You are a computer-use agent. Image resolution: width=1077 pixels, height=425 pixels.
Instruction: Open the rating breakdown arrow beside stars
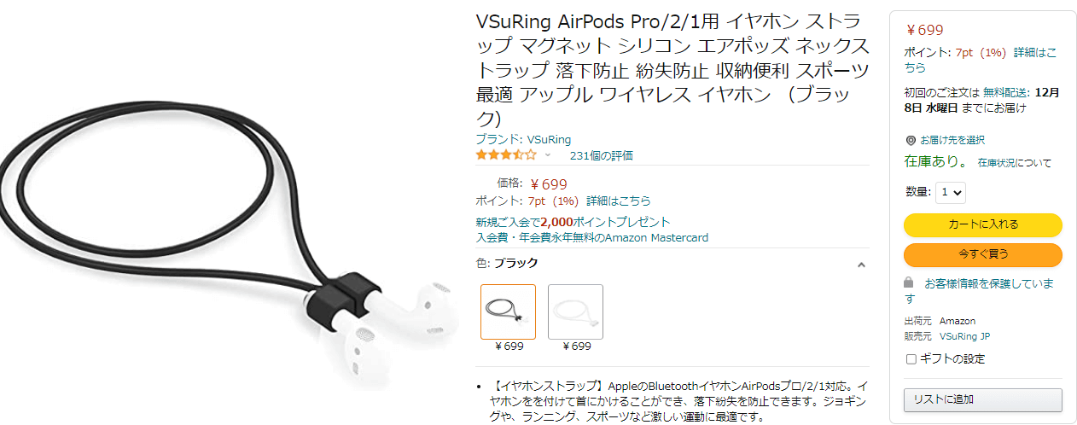click(x=548, y=155)
